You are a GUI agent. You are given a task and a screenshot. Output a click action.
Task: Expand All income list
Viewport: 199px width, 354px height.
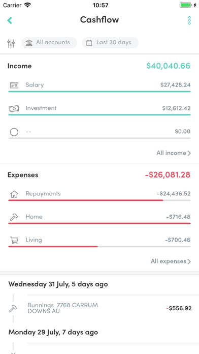(174, 153)
